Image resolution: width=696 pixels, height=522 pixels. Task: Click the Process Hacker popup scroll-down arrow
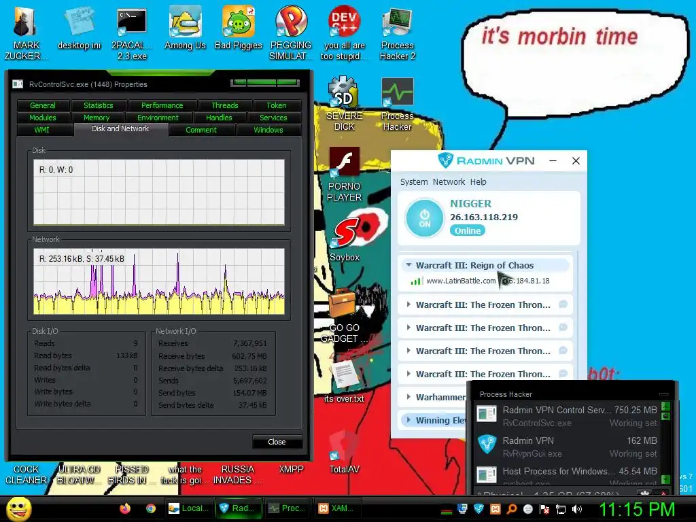tap(665, 479)
